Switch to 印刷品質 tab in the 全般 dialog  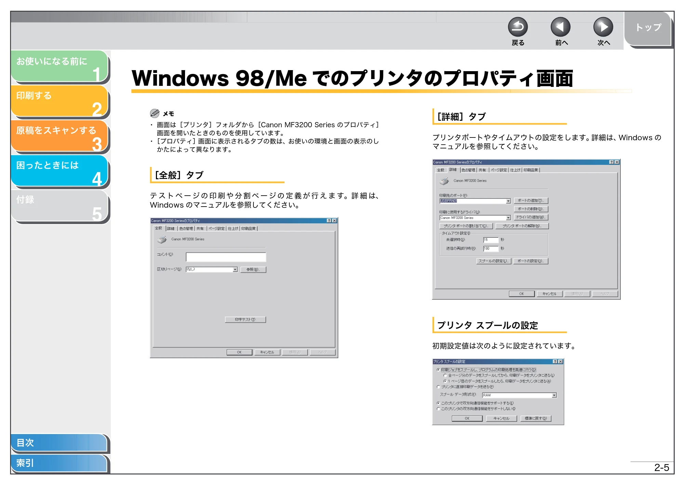point(249,228)
